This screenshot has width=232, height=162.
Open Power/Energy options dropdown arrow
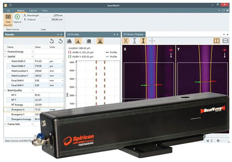(x=32, y=52)
